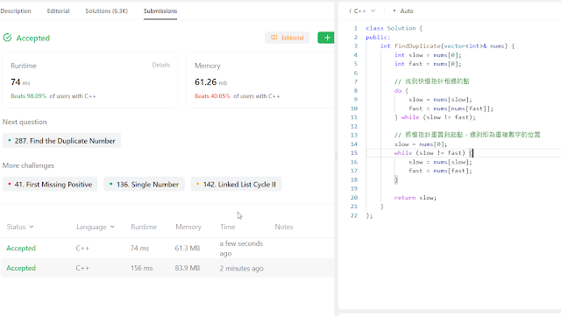This screenshot has height=316, width=561.
Task: Click line number 15 in the editor
Action: pos(354,153)
